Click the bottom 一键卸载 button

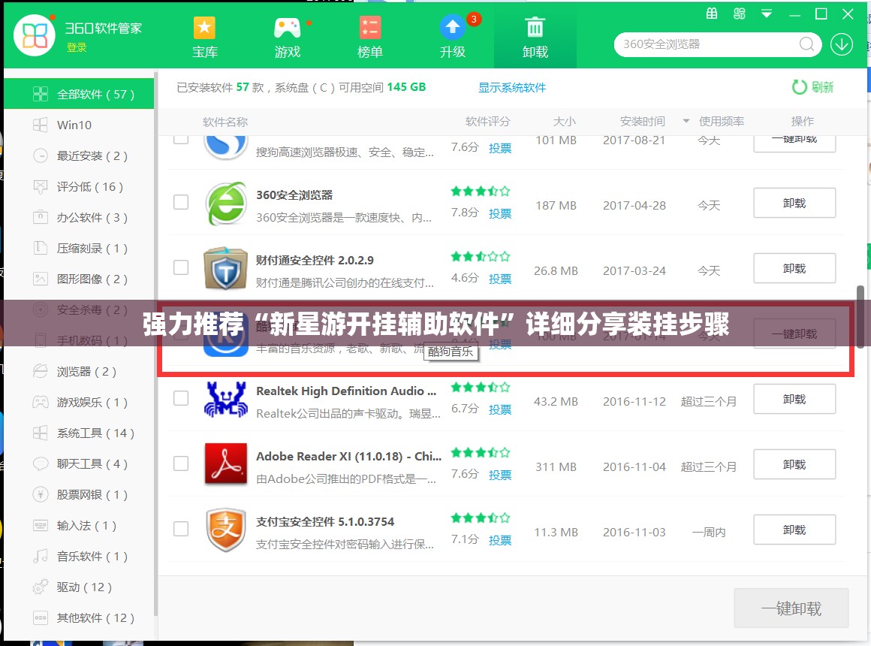[x=791, y=608]
